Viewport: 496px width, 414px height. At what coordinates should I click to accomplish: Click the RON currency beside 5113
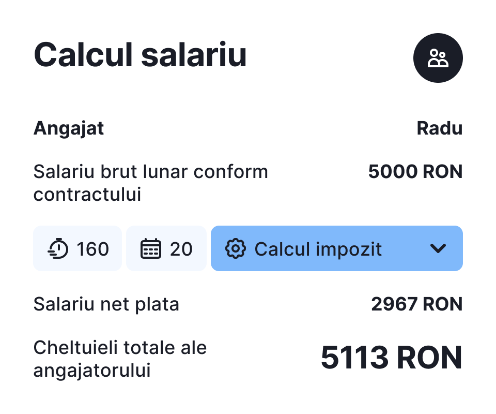pyautogui.click(x=430, y=358)
